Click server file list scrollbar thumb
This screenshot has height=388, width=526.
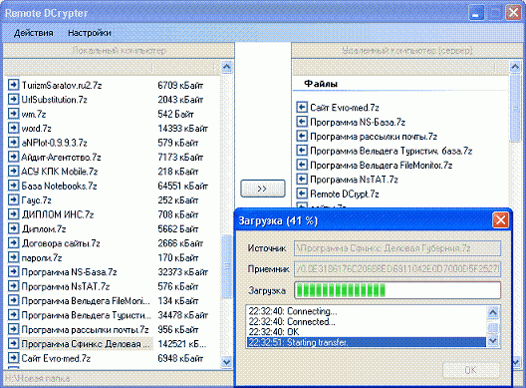click(515, 108)
